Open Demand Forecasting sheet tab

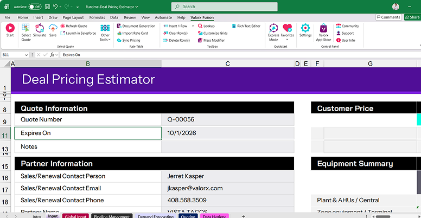point(156,216)
